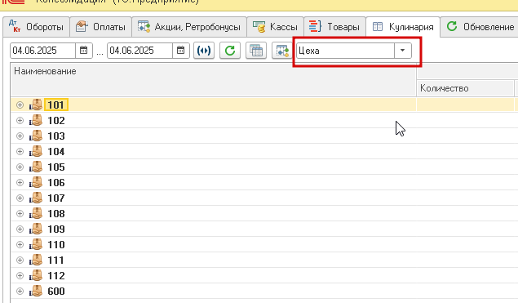Viewport: 518px width, 303px height.
Task: Click the box icon of row 105
Action: [x=36, y=167]
